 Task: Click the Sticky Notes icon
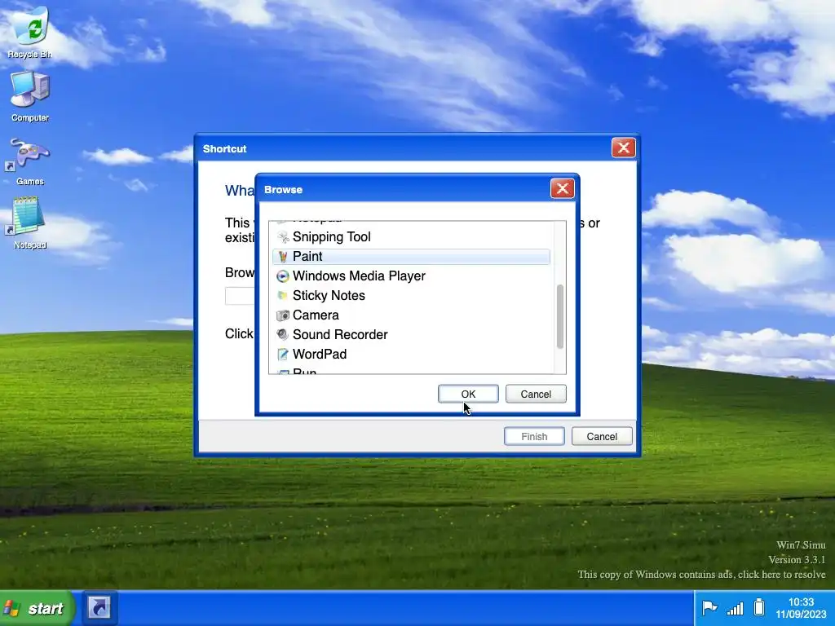point(283,295)
